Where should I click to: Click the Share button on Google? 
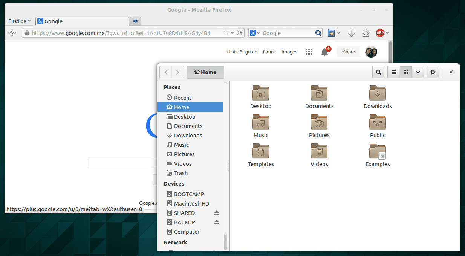(x=349, y=52)
